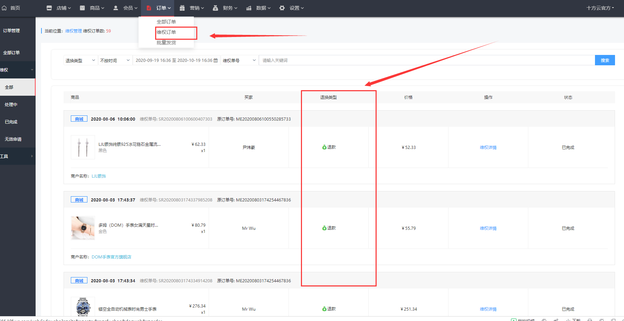Image resolution: width=624 pixels, height=321 pixels.
Task: Click the 退换类型 column header
Action: pos(328,97)
